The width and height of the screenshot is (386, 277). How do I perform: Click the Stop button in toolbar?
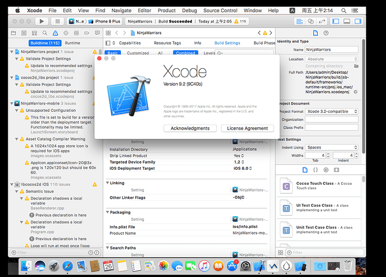tap(58, 21)
